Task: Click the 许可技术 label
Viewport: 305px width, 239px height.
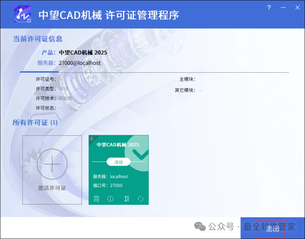Action: [46, 98]
